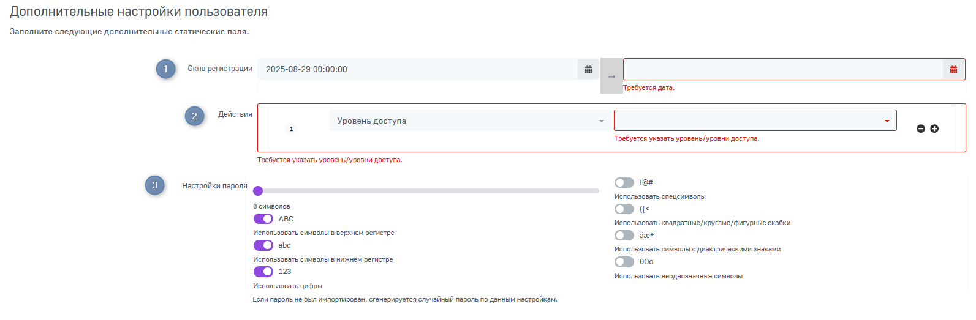Click the registration start date field
976x320 pixels.
[417, 69]
